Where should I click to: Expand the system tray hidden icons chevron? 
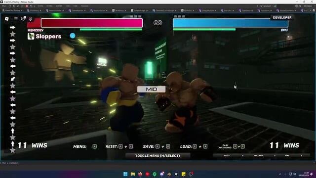(x=280, y=174)
